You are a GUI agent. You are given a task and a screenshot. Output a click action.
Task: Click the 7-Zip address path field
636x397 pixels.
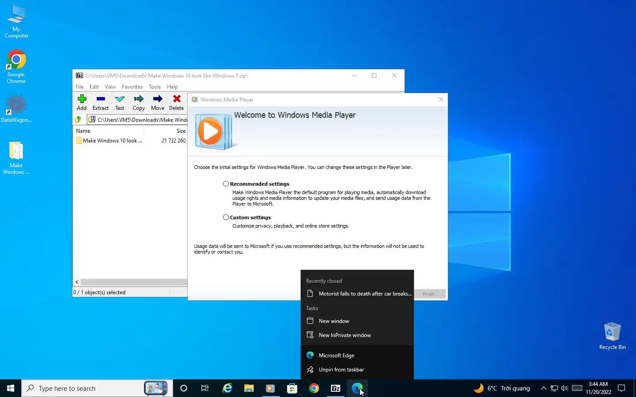[x=137, y=120]
